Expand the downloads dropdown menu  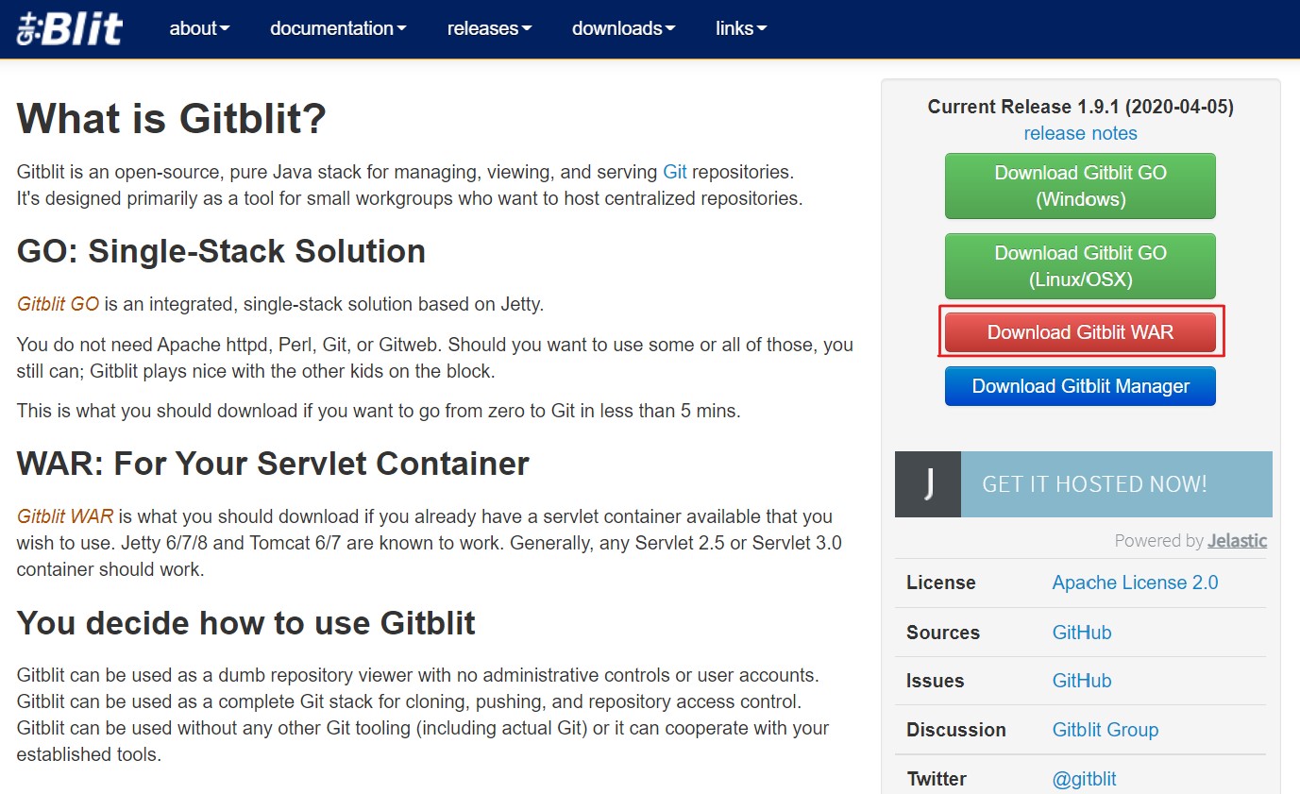623,28
